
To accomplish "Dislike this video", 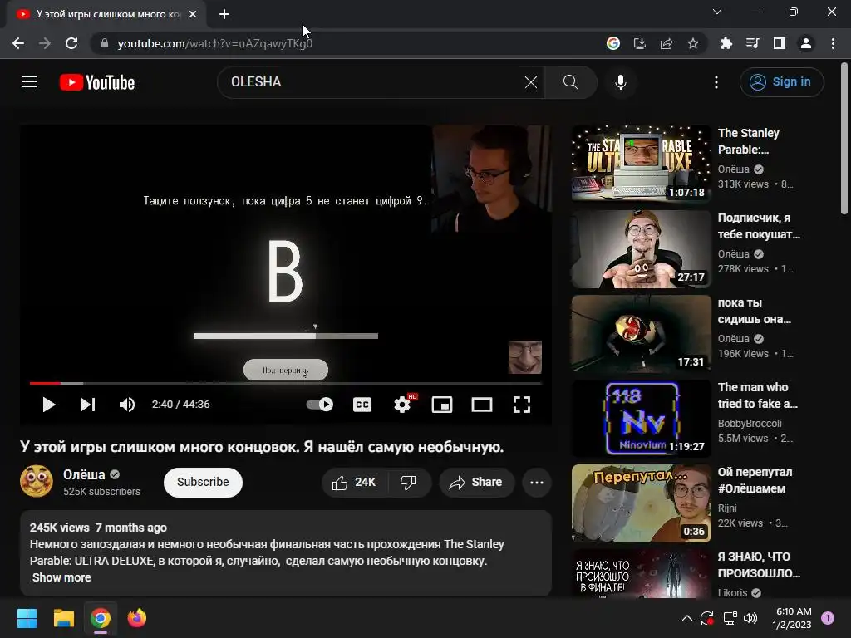I will [x=408, y=483].
